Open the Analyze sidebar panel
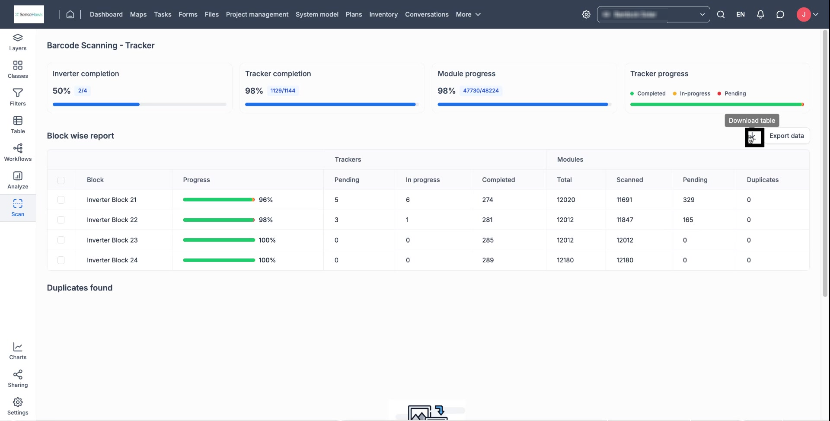The height and width of the screenshot is (421, 830). tap(18, 181)
